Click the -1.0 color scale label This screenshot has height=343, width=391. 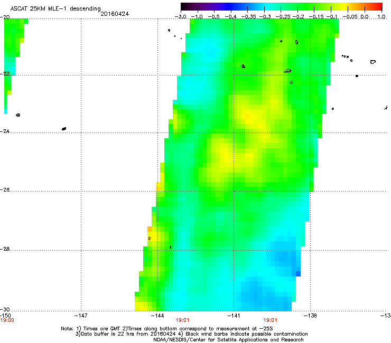tap(197, 17)
